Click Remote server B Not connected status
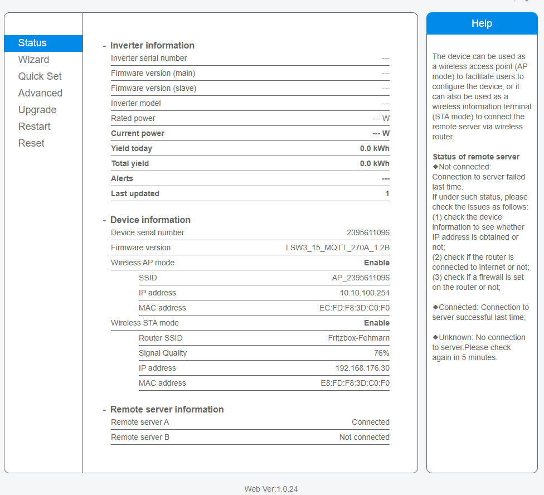This screenshot has width=544, height=495. pos(364,437)
